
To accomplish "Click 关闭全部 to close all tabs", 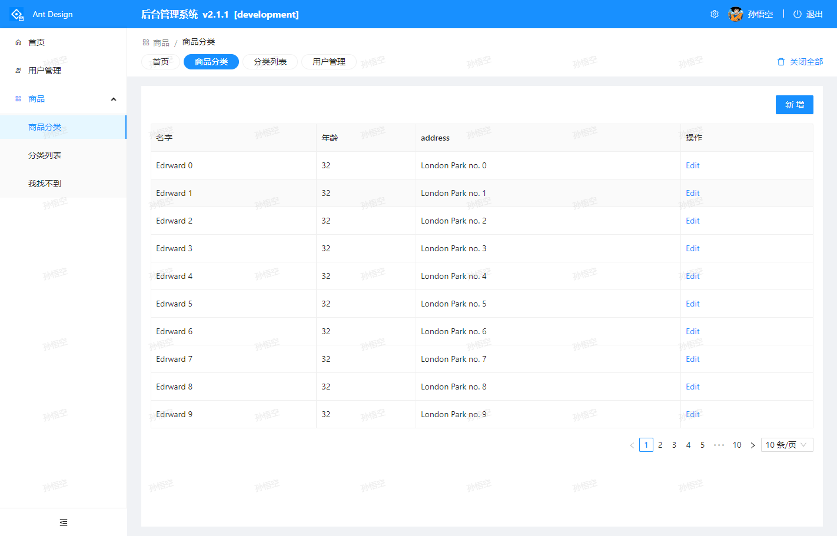I will [x=806, y=62].
